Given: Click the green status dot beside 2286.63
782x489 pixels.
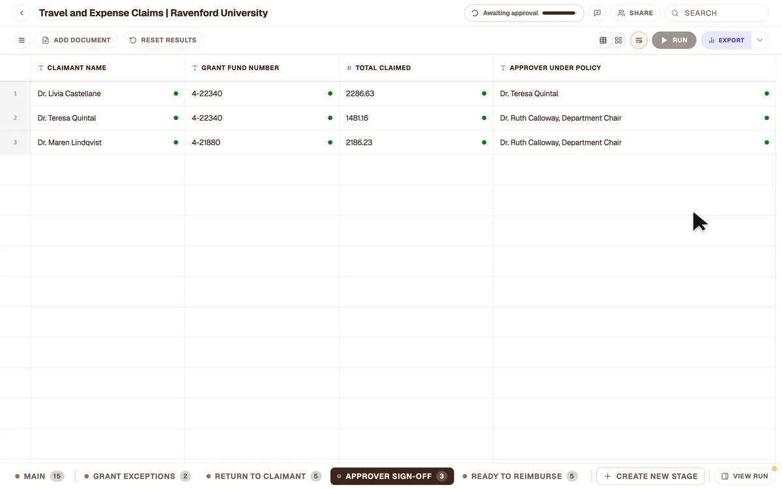Looking at the screenshot, I should pos(484,94).
